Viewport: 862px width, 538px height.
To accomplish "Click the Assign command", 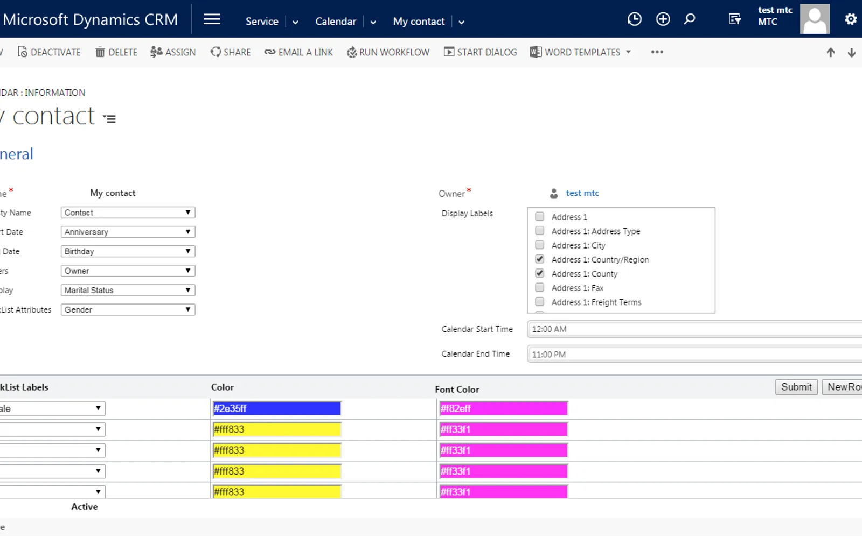I will click(x=173, y=52).
